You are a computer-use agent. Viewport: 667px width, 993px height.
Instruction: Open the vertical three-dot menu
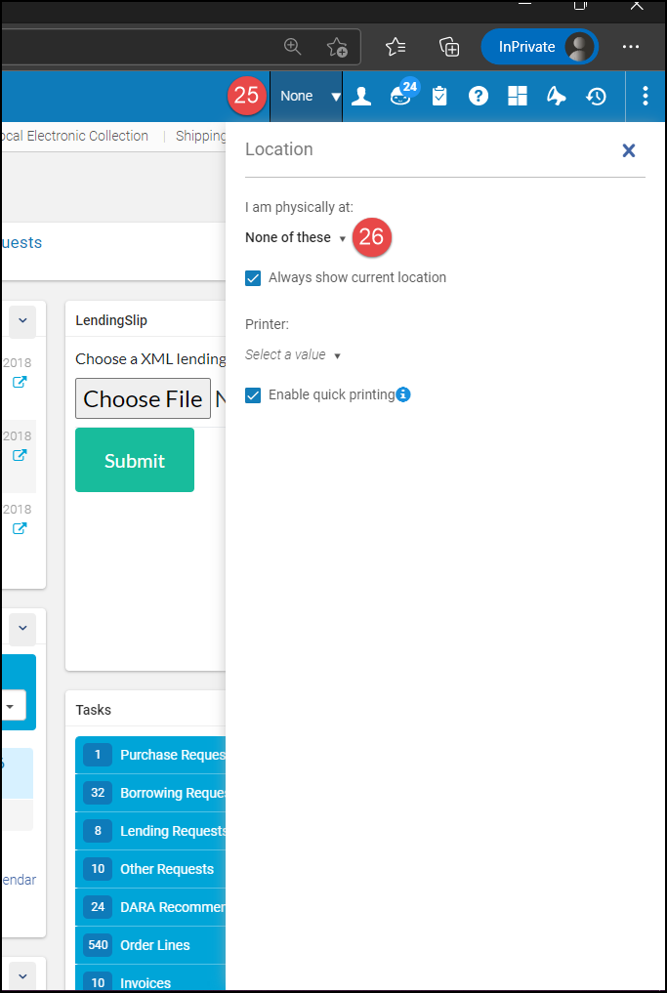coord(645,96)
